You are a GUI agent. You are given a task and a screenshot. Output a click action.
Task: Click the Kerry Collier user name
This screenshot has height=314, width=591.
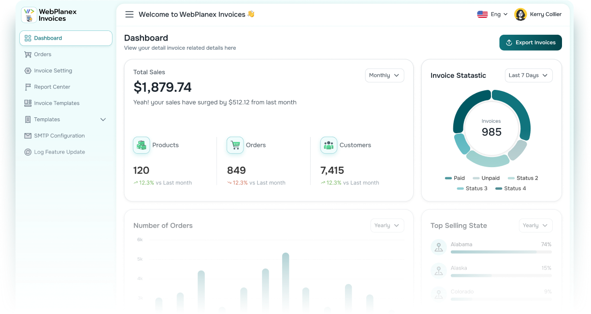tap(546, 14)
